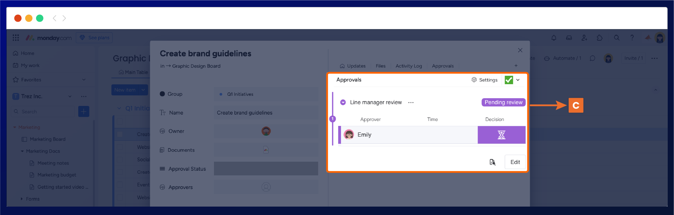
Task: Click the document export icon beside Edit
Action: (x=493, y=162)
